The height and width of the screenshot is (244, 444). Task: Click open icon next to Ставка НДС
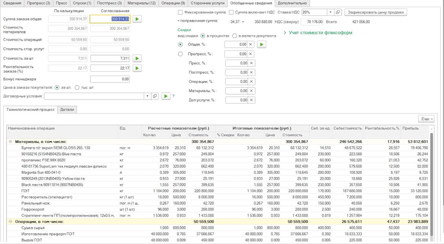(x=338, y=12)
